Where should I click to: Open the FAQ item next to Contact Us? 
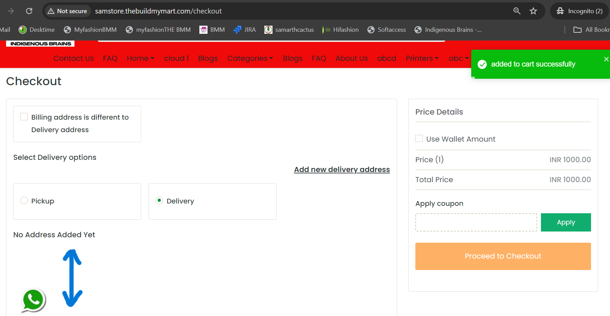tap(110, 58)
